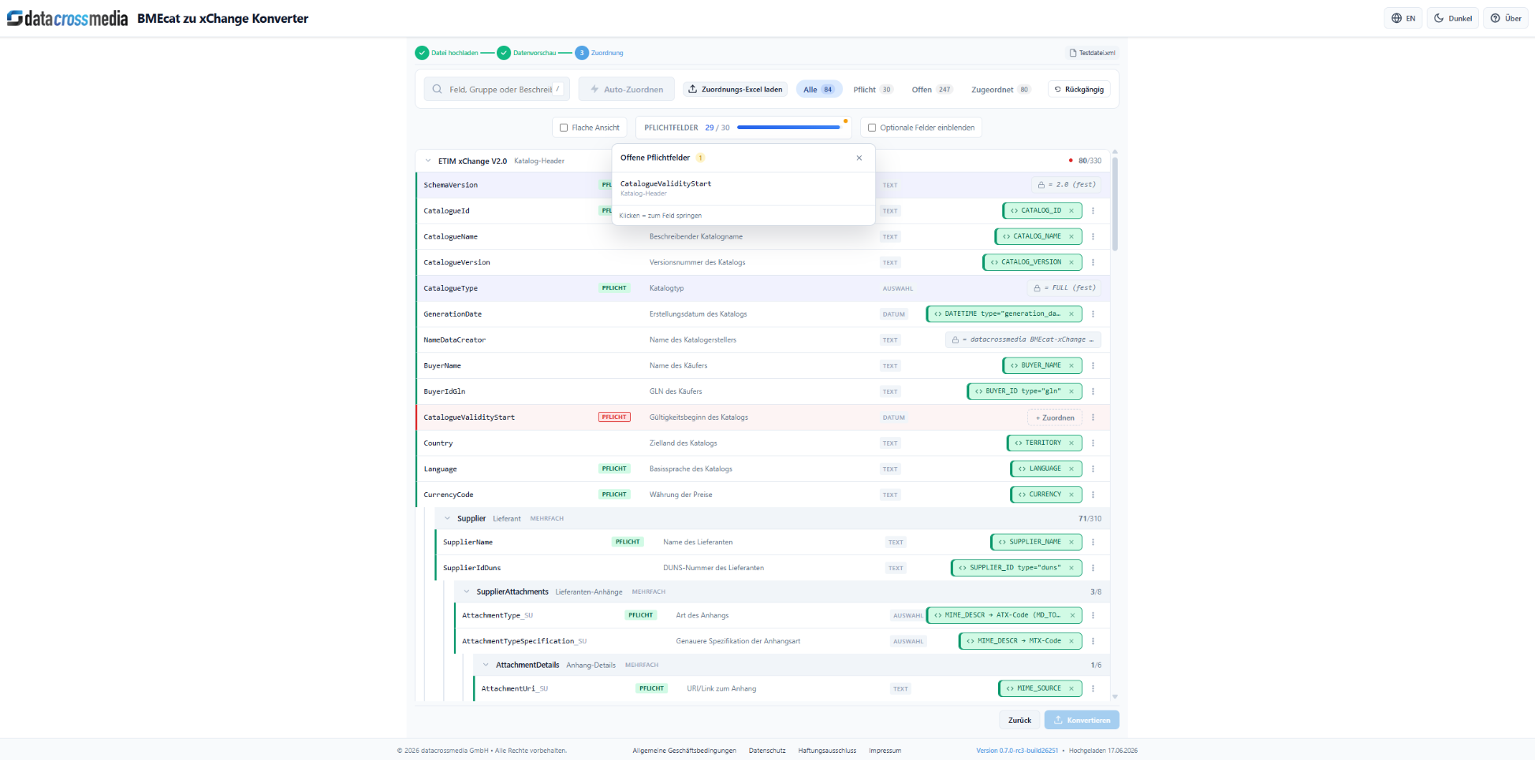Remove the TERRITORY mapping chip
Viewport: 1535px width, 760px height.
pyautogui.click(x=1071, y=443)
